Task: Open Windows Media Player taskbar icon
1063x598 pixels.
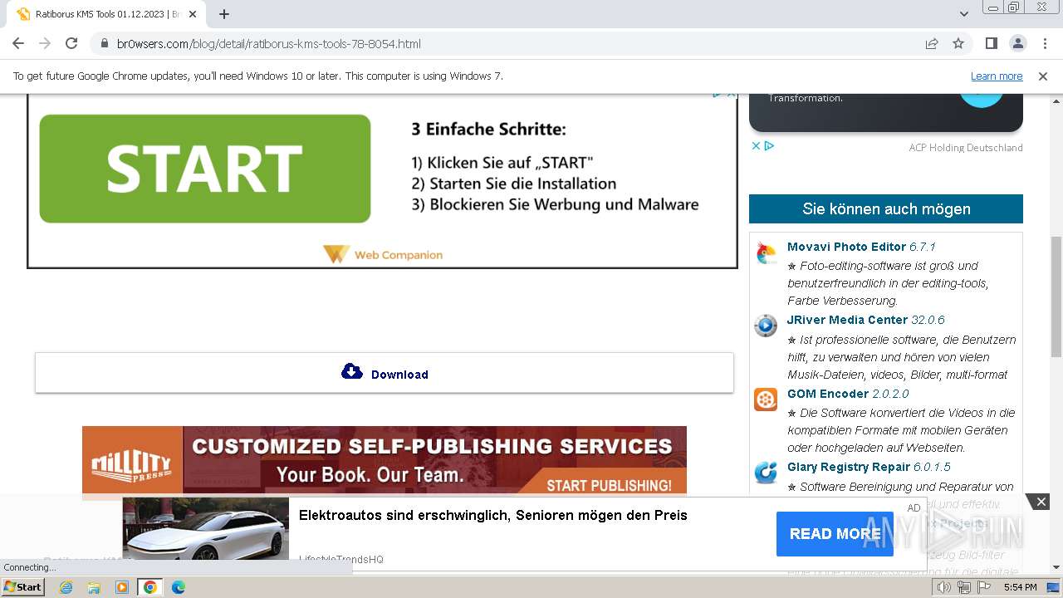Action: [122, 587]
